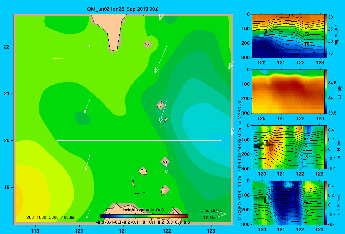Click longitude label '122' below main map
The height and width of the screenshot is (234, 345).
tap(167, 231)
